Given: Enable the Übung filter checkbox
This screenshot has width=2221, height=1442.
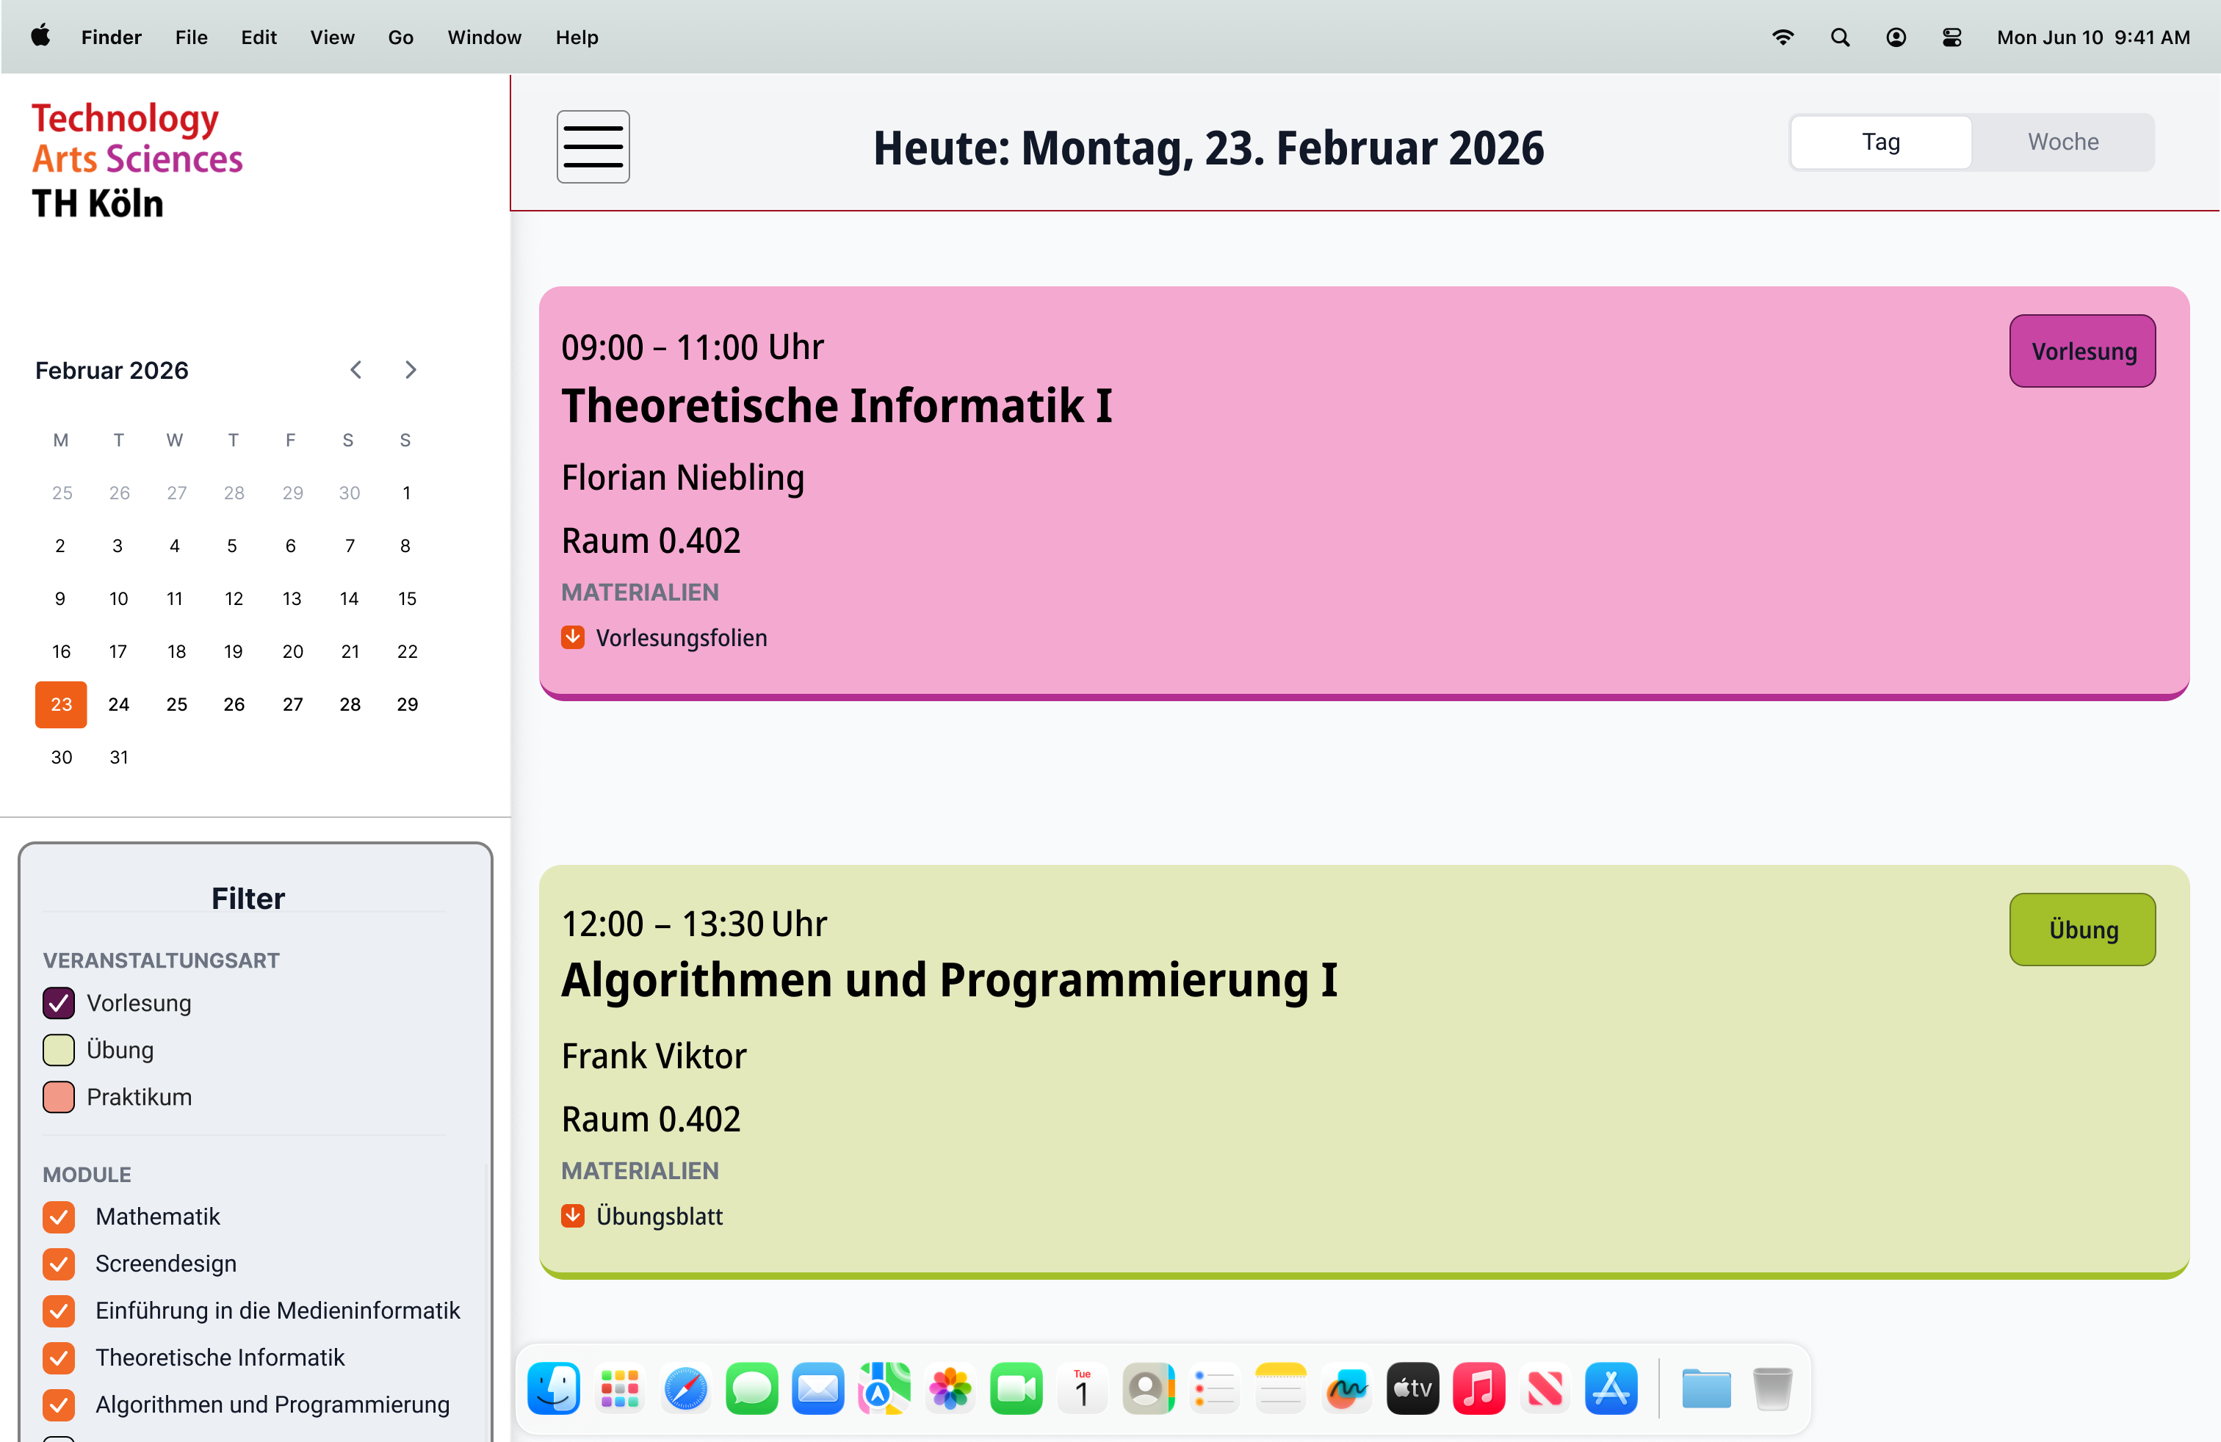Looking at the screenshot, I should coord(59,1049).
